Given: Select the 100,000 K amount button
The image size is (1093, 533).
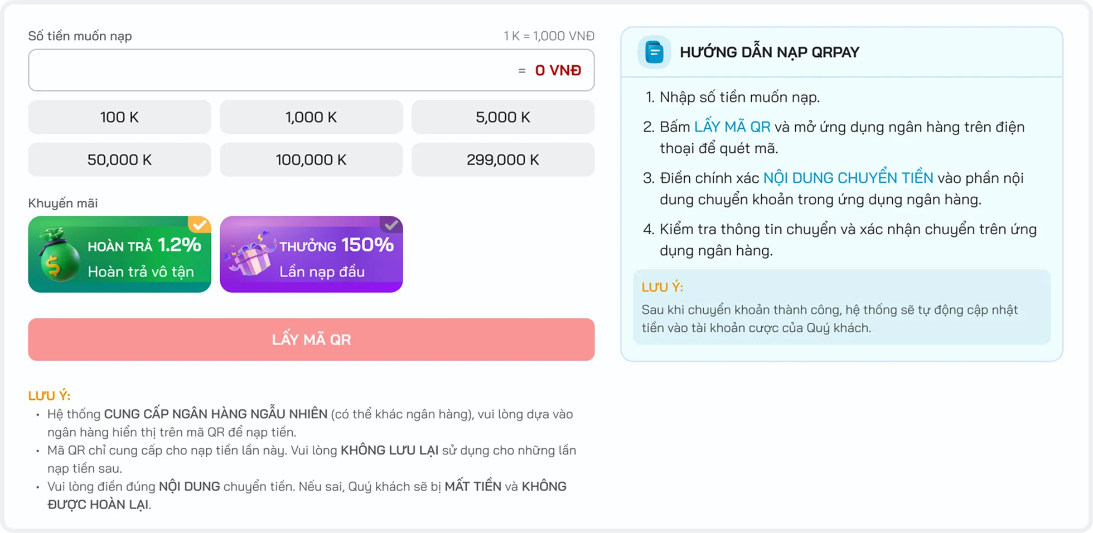Looking at the screenshot, I should 311,160.
